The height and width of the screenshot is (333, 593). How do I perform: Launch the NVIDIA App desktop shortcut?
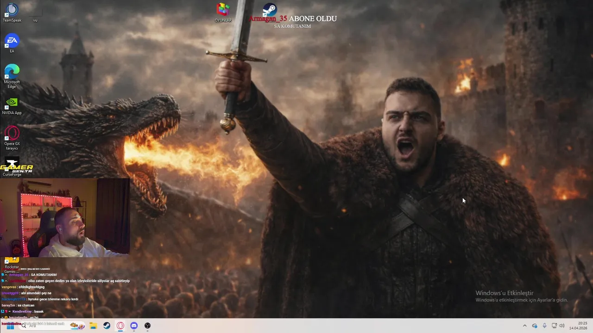click(12, 105)
